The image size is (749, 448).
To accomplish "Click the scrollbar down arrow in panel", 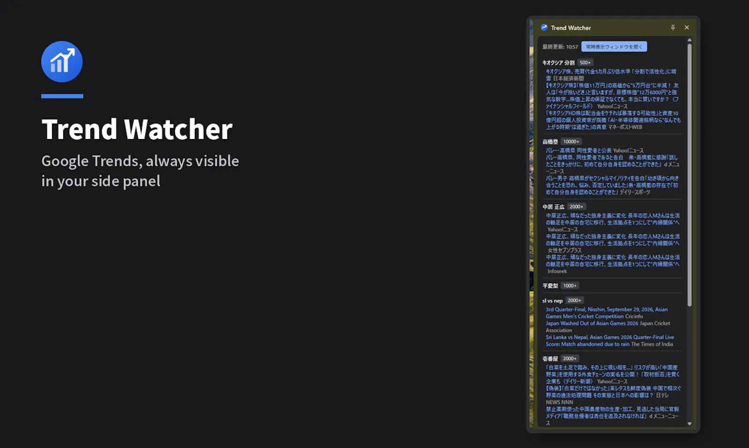I will [690, 424].
